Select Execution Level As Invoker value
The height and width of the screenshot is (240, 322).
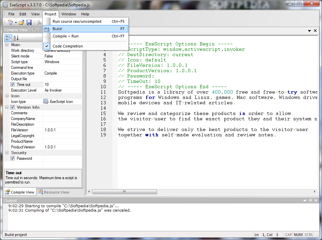click(x=63, y=90)
